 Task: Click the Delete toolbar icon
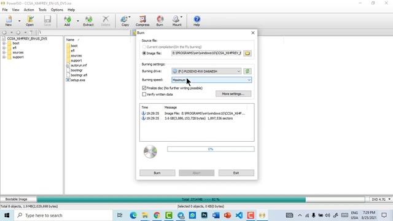click(x=106, y=21)
